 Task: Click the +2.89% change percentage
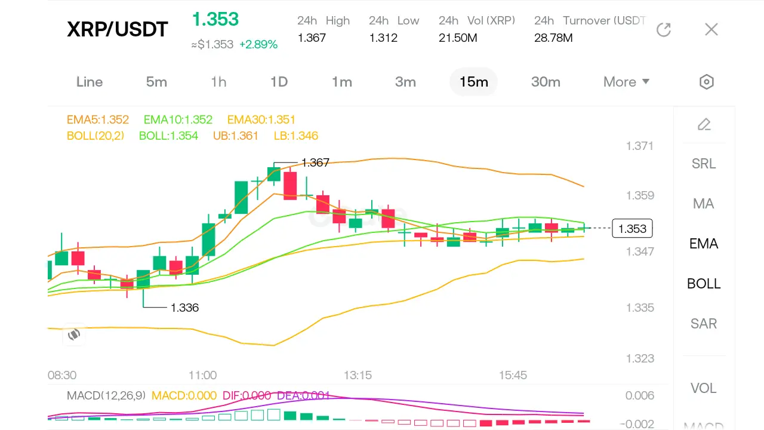[258, 45]
